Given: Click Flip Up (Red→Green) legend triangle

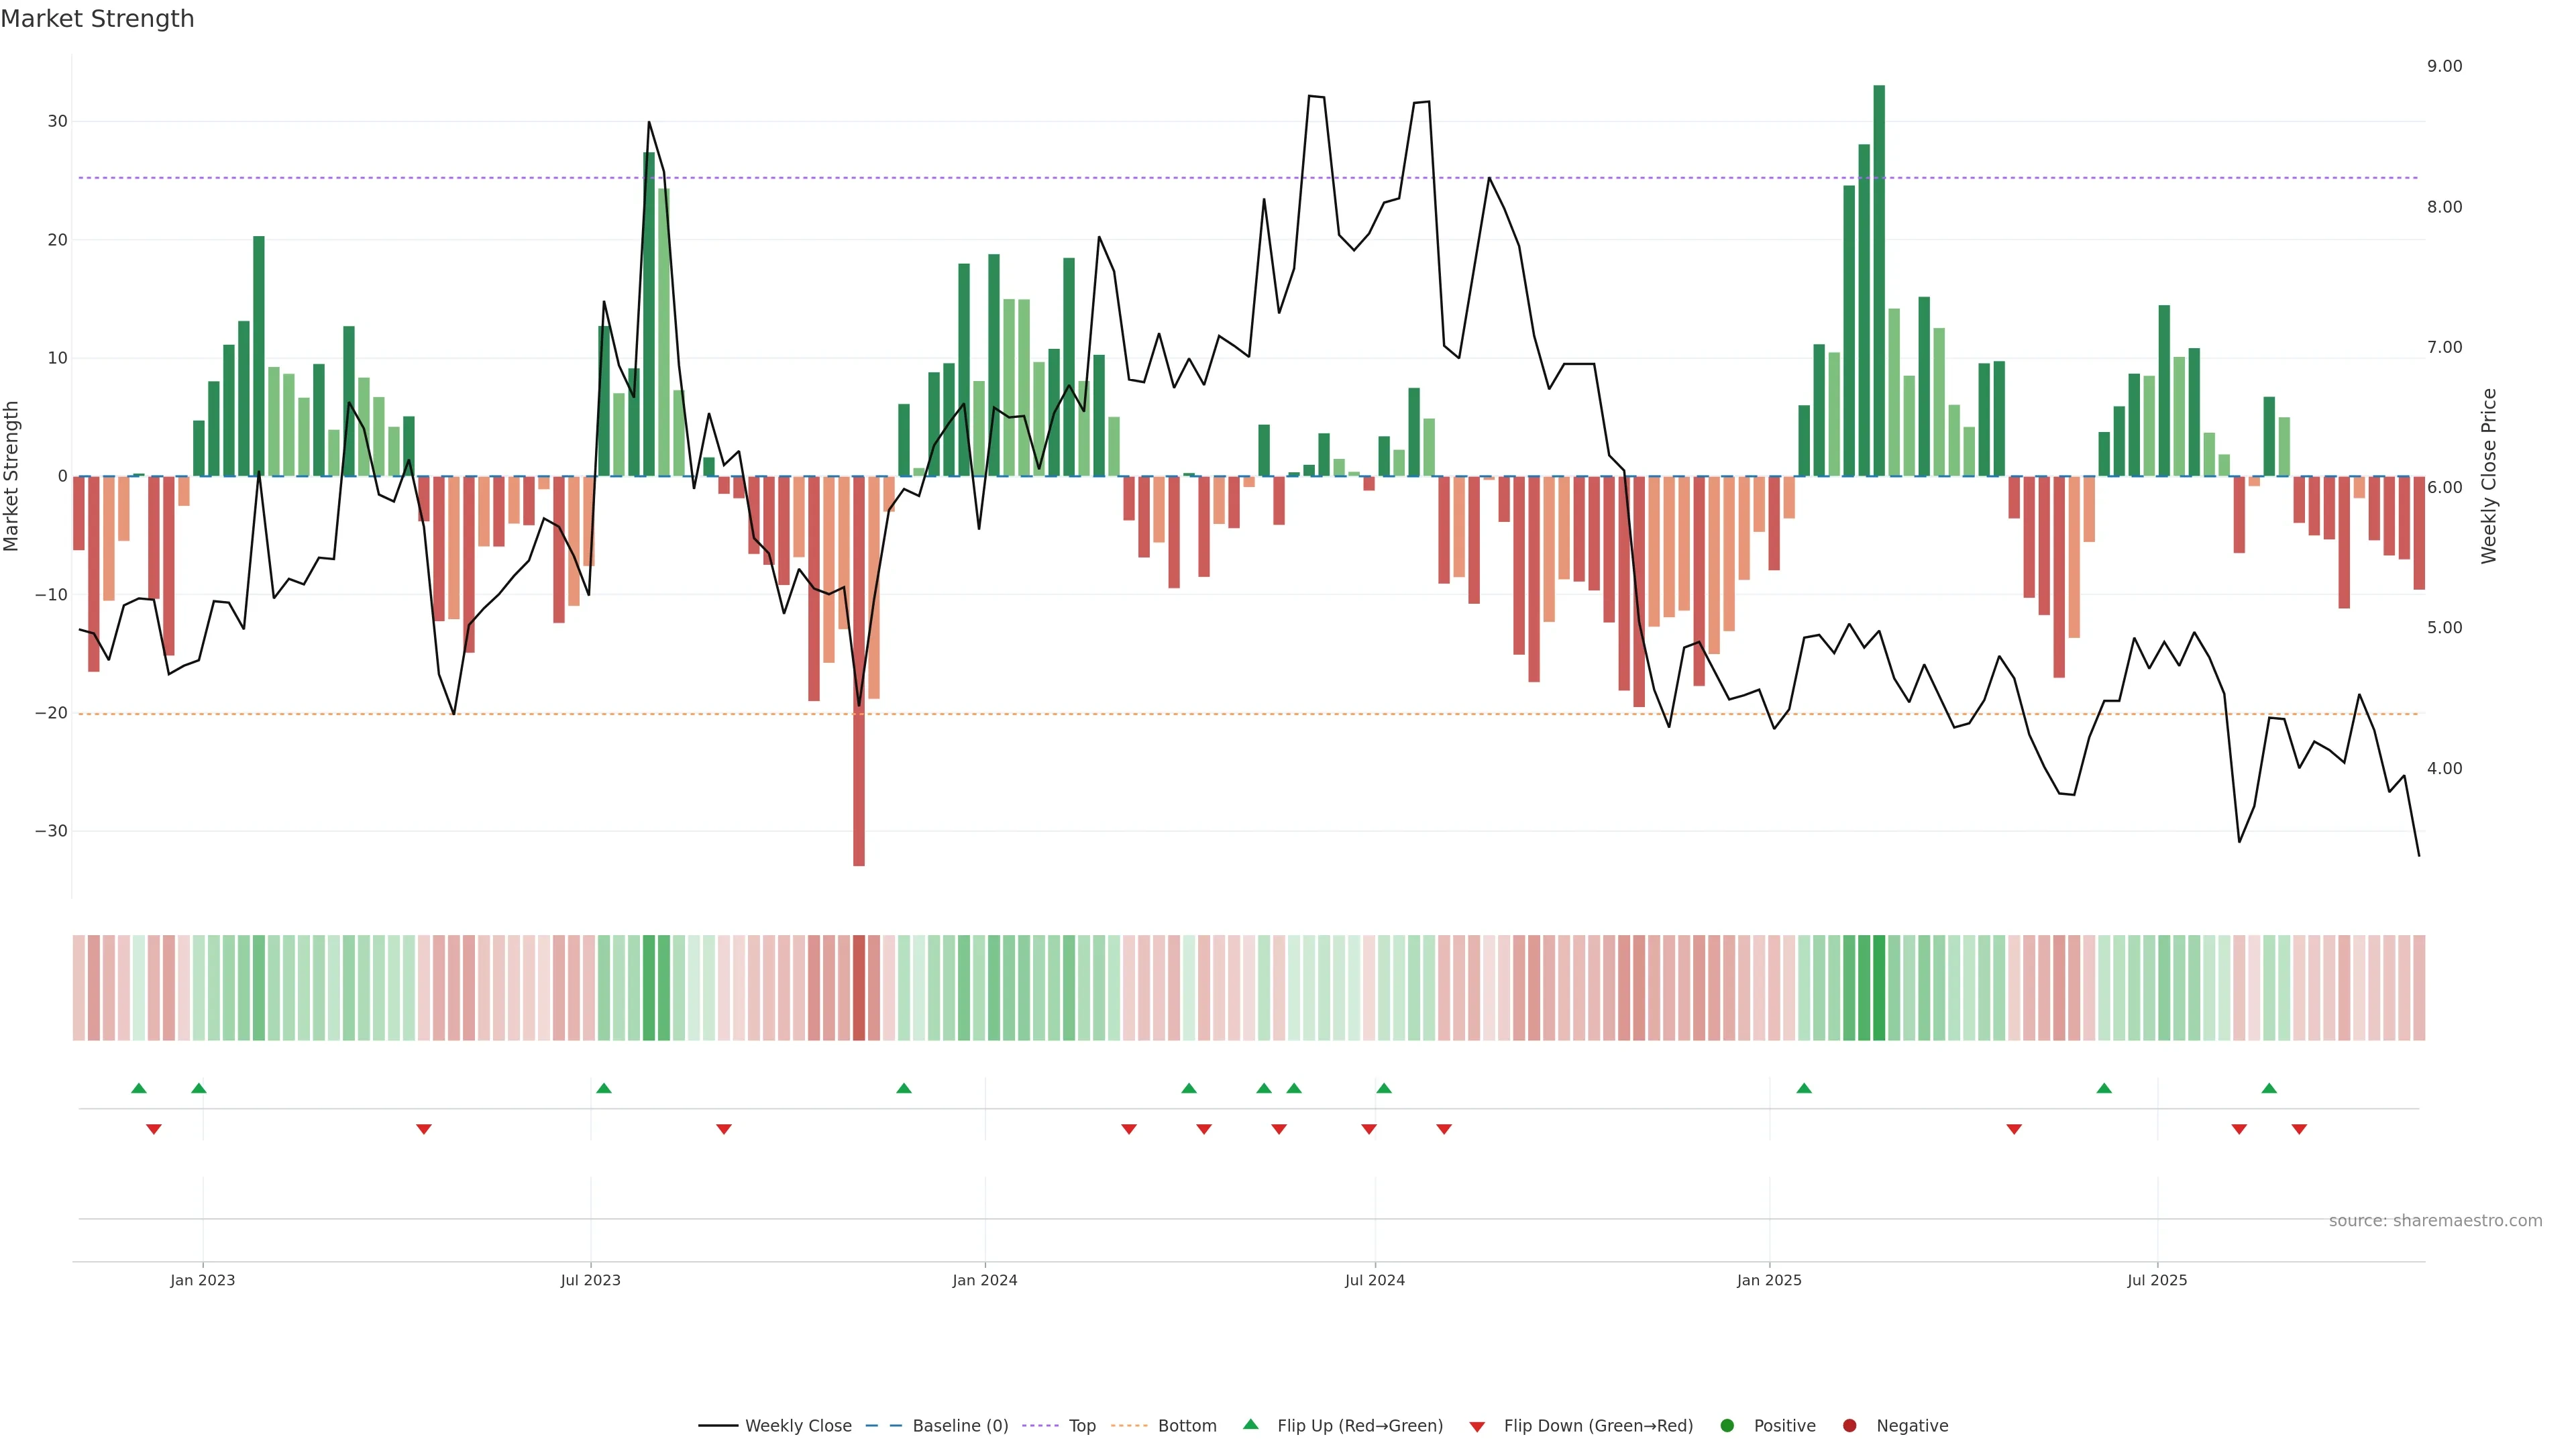Looking at the screenshot, I should pos(1250,1425).
